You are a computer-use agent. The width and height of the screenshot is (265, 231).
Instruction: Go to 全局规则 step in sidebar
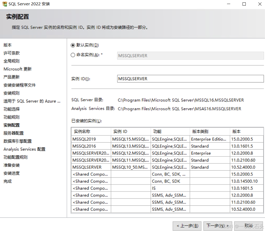coord(11,61)
